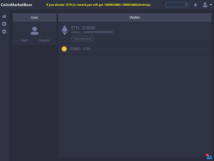The width and height of the screenshot is (214, 161).
Task: Open the chat users icon with badge
Action: pyautogui.click(x=209, y=157)
